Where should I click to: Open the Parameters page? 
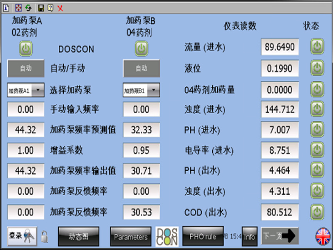130,237
